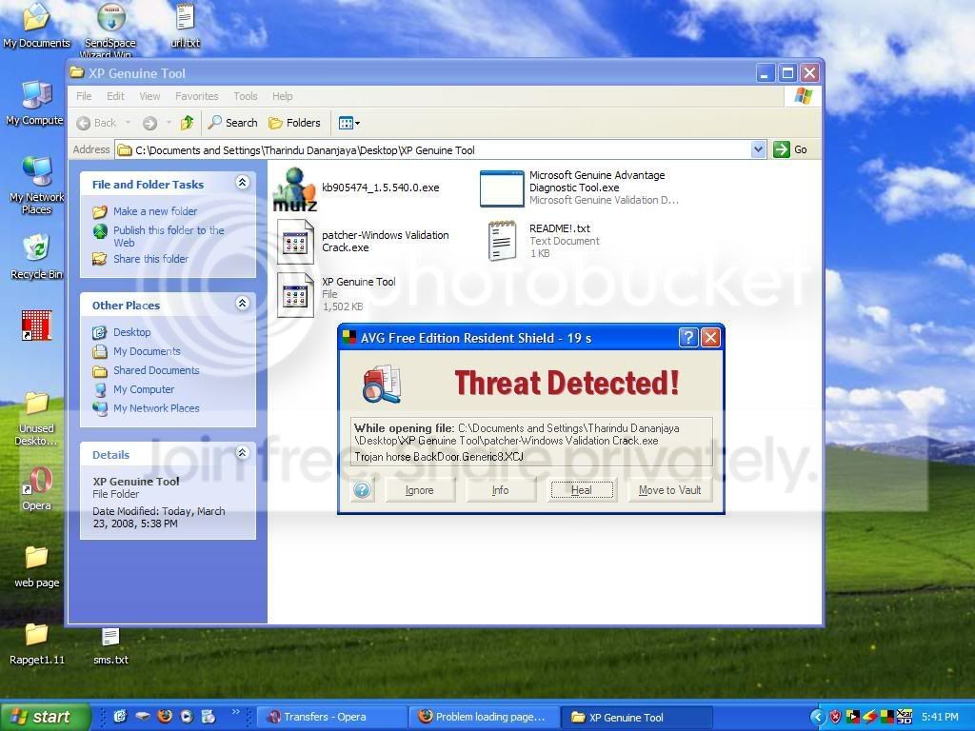The width and height of the screenshot is (975, 731).
Task: Collapse the Details panel
Action: [x=243, y=452]
